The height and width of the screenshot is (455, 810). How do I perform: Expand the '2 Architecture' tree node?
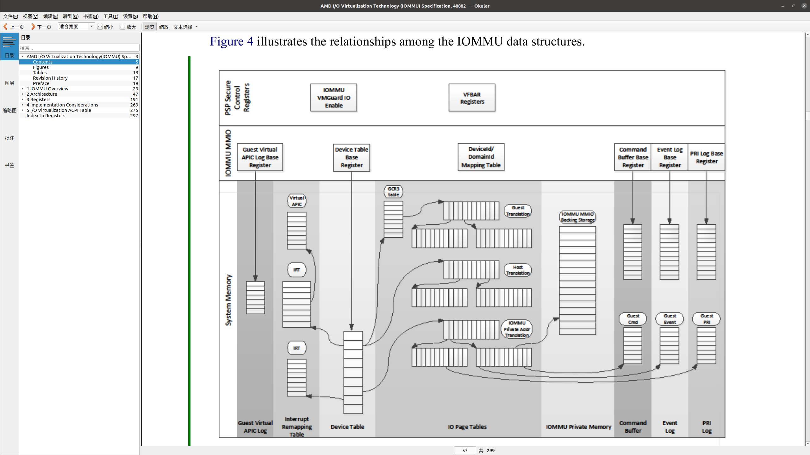22,94
